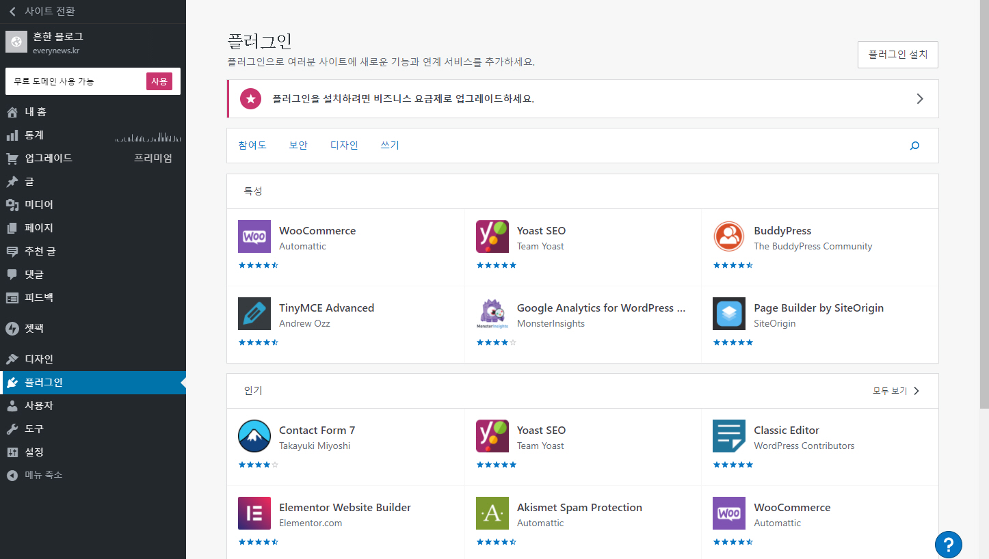Screen dimensions: 989x559
Task: Click the Takayuki Miyoshi author text
Action: [315, 446]
